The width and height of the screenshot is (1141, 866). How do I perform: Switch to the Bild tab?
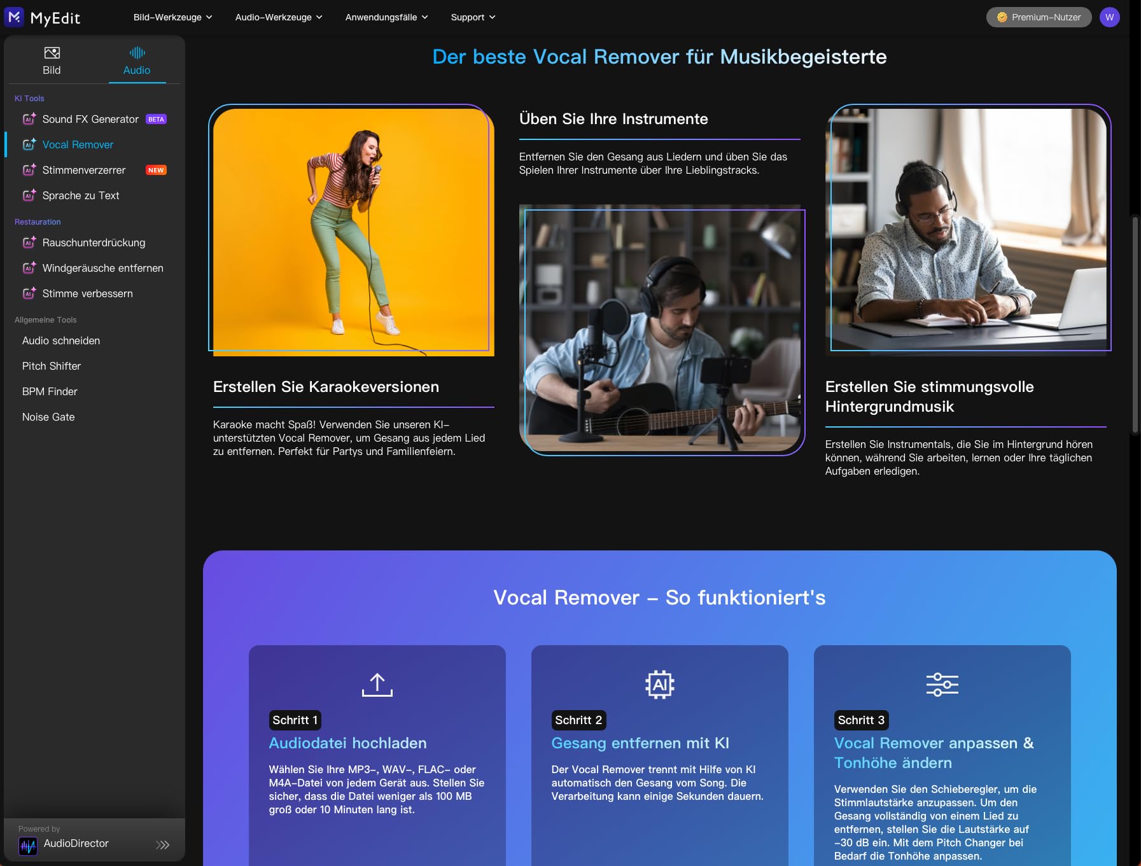[x=52, y=61]
